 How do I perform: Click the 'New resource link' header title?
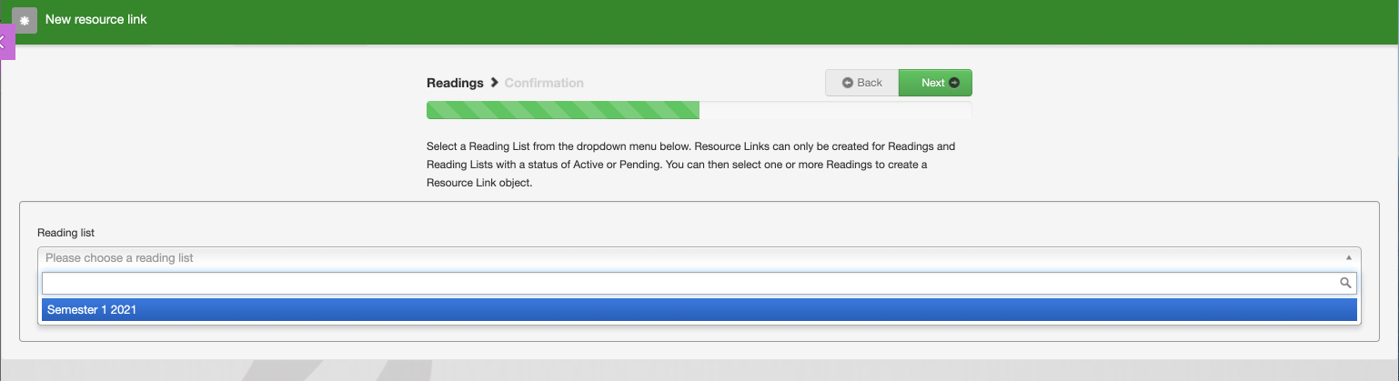point(96,20)
